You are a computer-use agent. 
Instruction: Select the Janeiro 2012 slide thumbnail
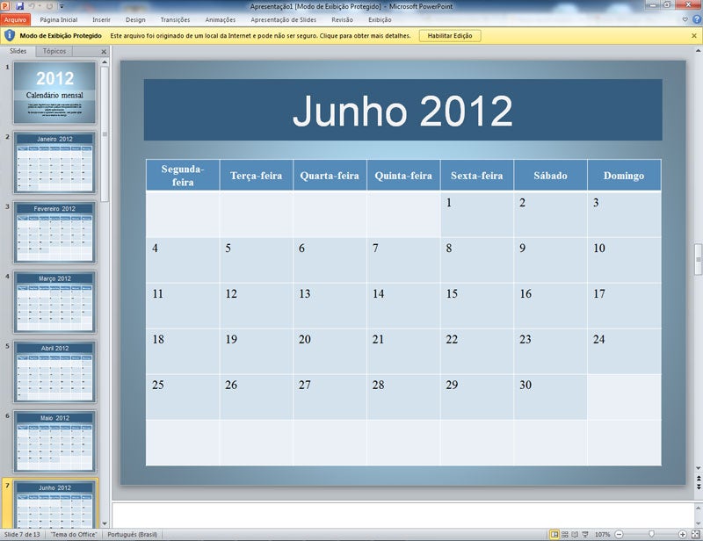click(x=54, y=162)
